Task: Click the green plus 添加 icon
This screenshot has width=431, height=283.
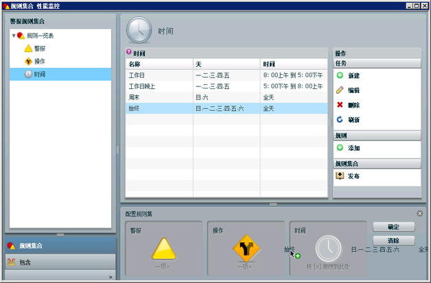Action: point(340,148)
